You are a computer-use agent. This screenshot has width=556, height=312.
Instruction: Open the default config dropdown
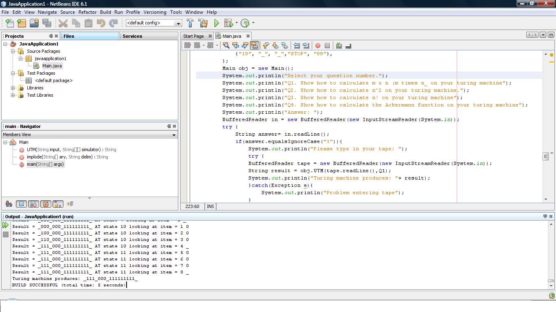click(178, 23)
